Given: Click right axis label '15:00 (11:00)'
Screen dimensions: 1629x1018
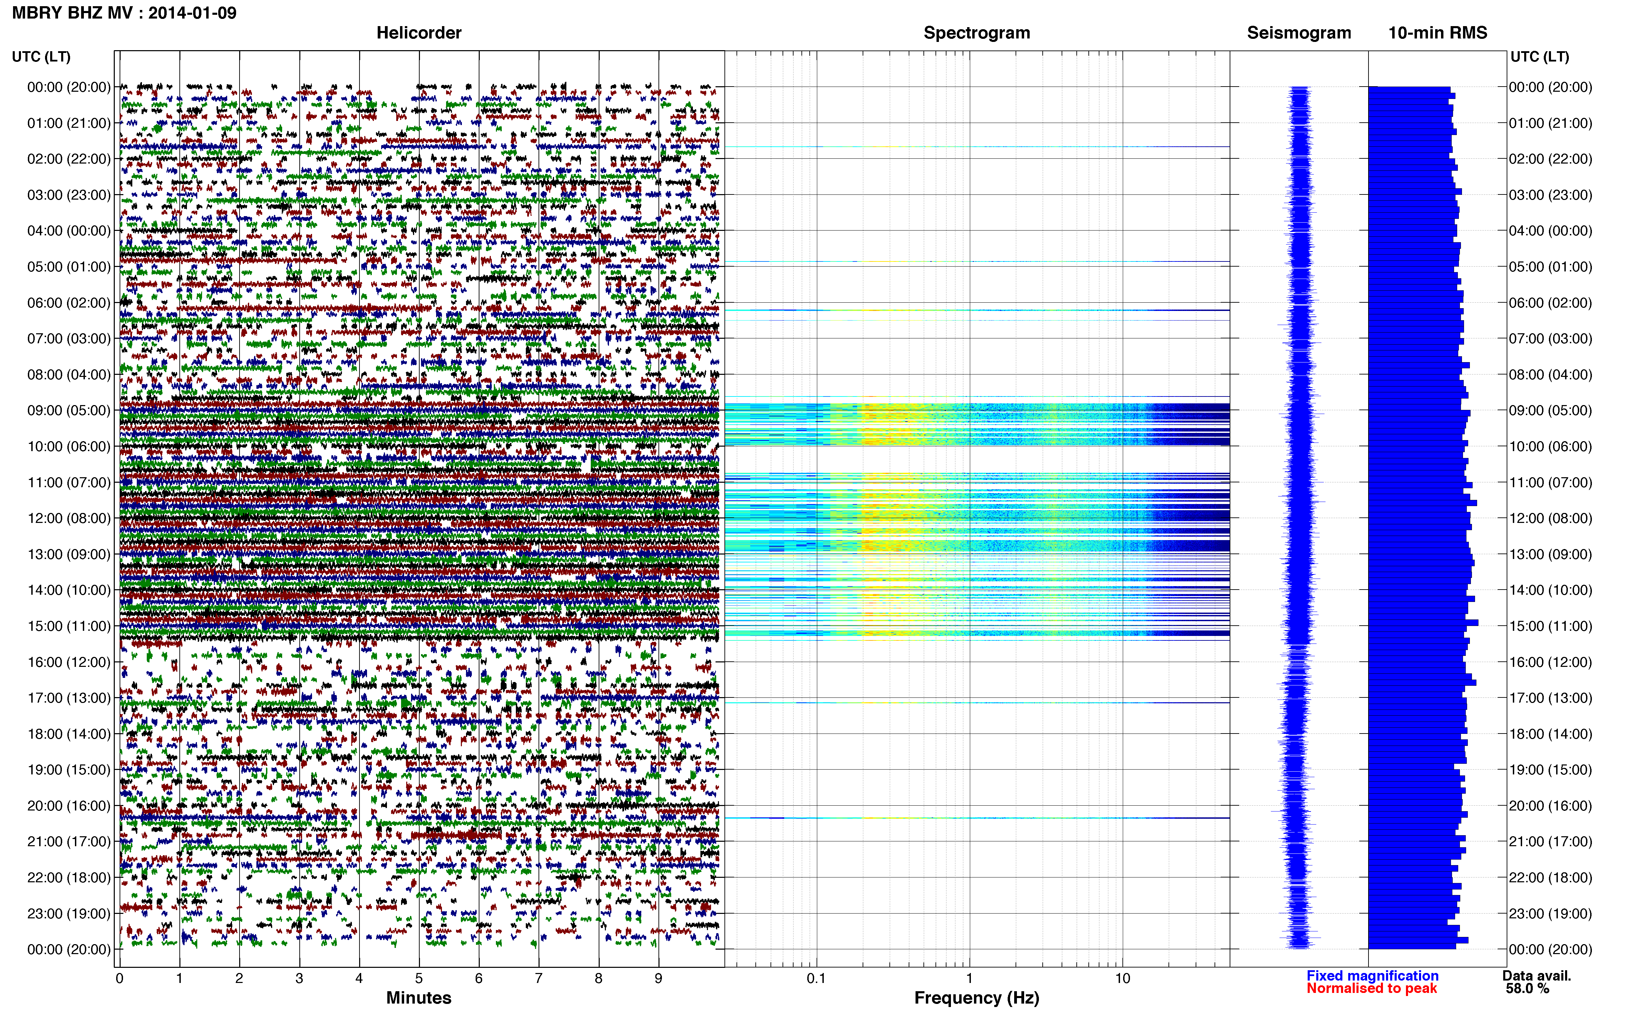Looking at the screenshot, I should click(x=1551, y=626).
